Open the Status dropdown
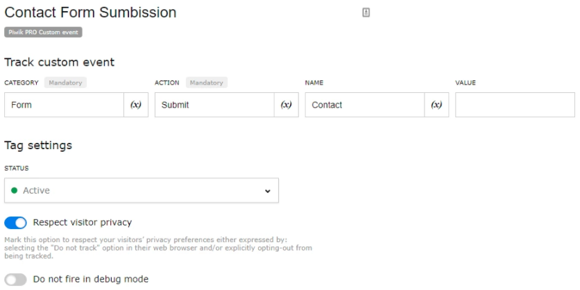This screenshot has height=290, width=580. tap(142, 191)
